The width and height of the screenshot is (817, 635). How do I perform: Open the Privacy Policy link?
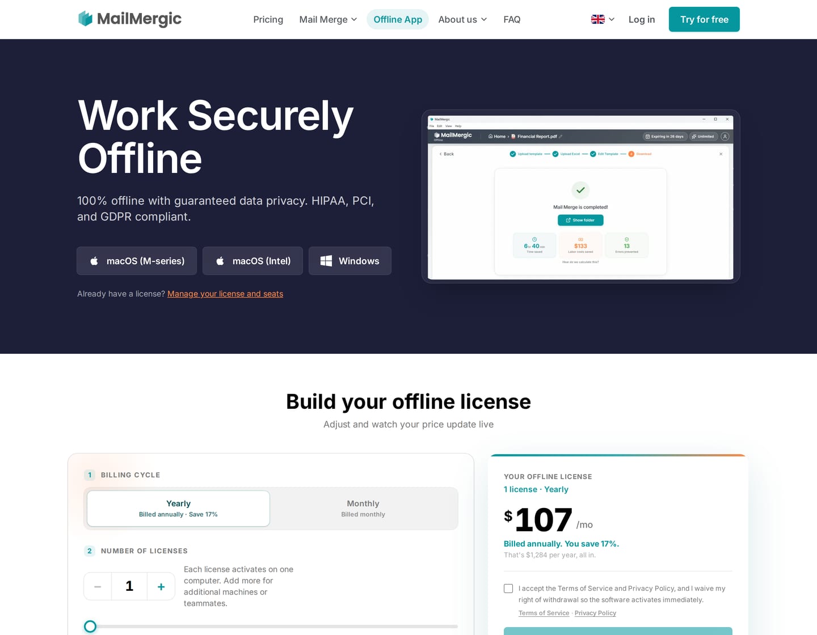(x=595, y=613)
